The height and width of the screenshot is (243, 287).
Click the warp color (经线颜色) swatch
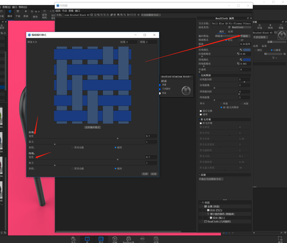(x=247, y=50)
